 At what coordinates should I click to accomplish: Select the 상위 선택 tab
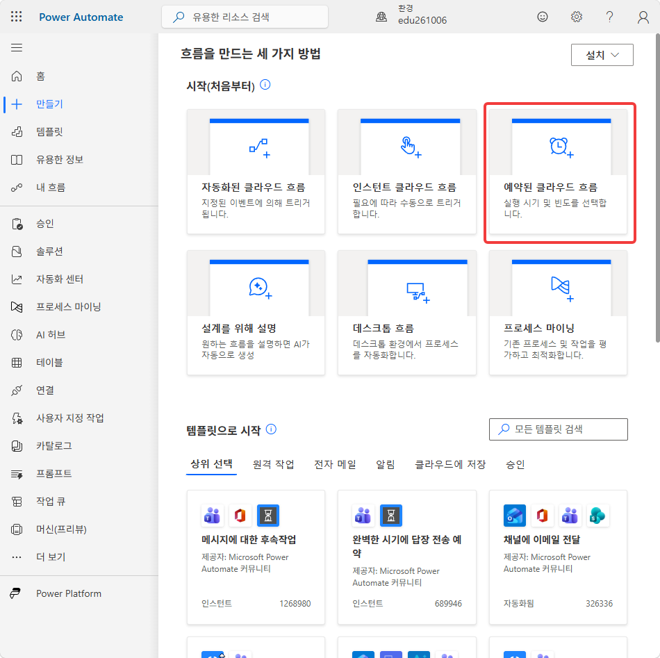point(211,464)
